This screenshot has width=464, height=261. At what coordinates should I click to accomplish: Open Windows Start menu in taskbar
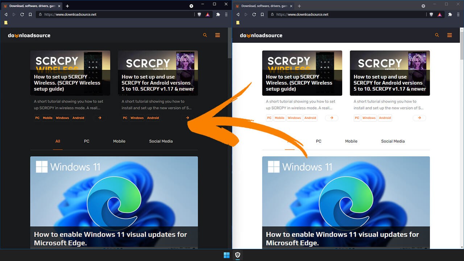[x=227, y=255]
